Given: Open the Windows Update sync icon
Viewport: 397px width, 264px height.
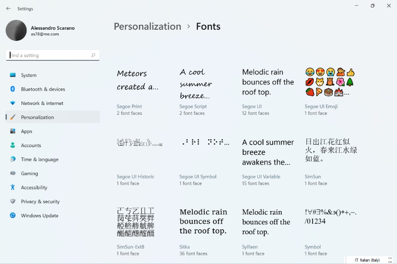Looking at the screenshot, I should point(13,216).
